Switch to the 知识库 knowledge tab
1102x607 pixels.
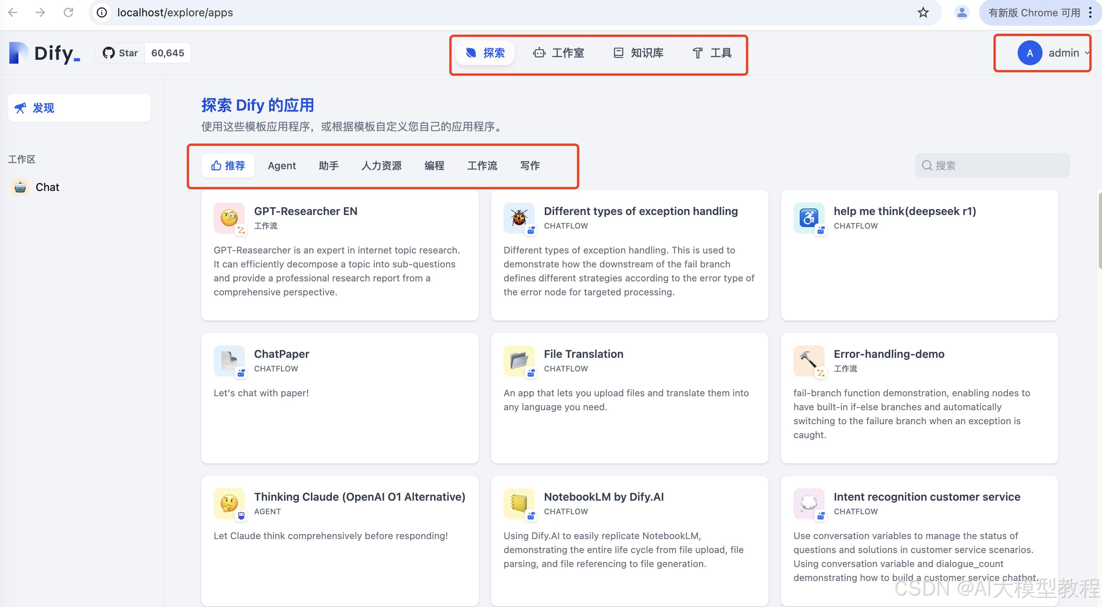(638, 53)
